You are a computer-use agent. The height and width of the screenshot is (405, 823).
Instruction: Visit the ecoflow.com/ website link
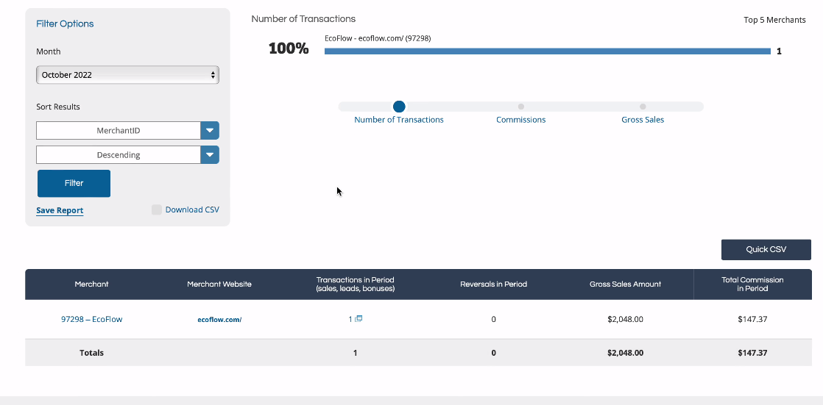click(x=219, y=319)
